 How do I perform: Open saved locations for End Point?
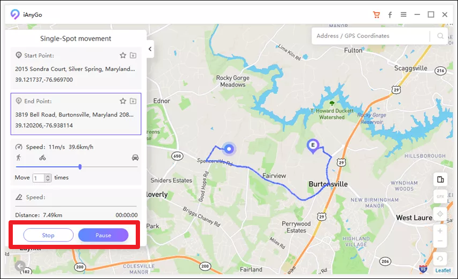(x=133, y=101)
